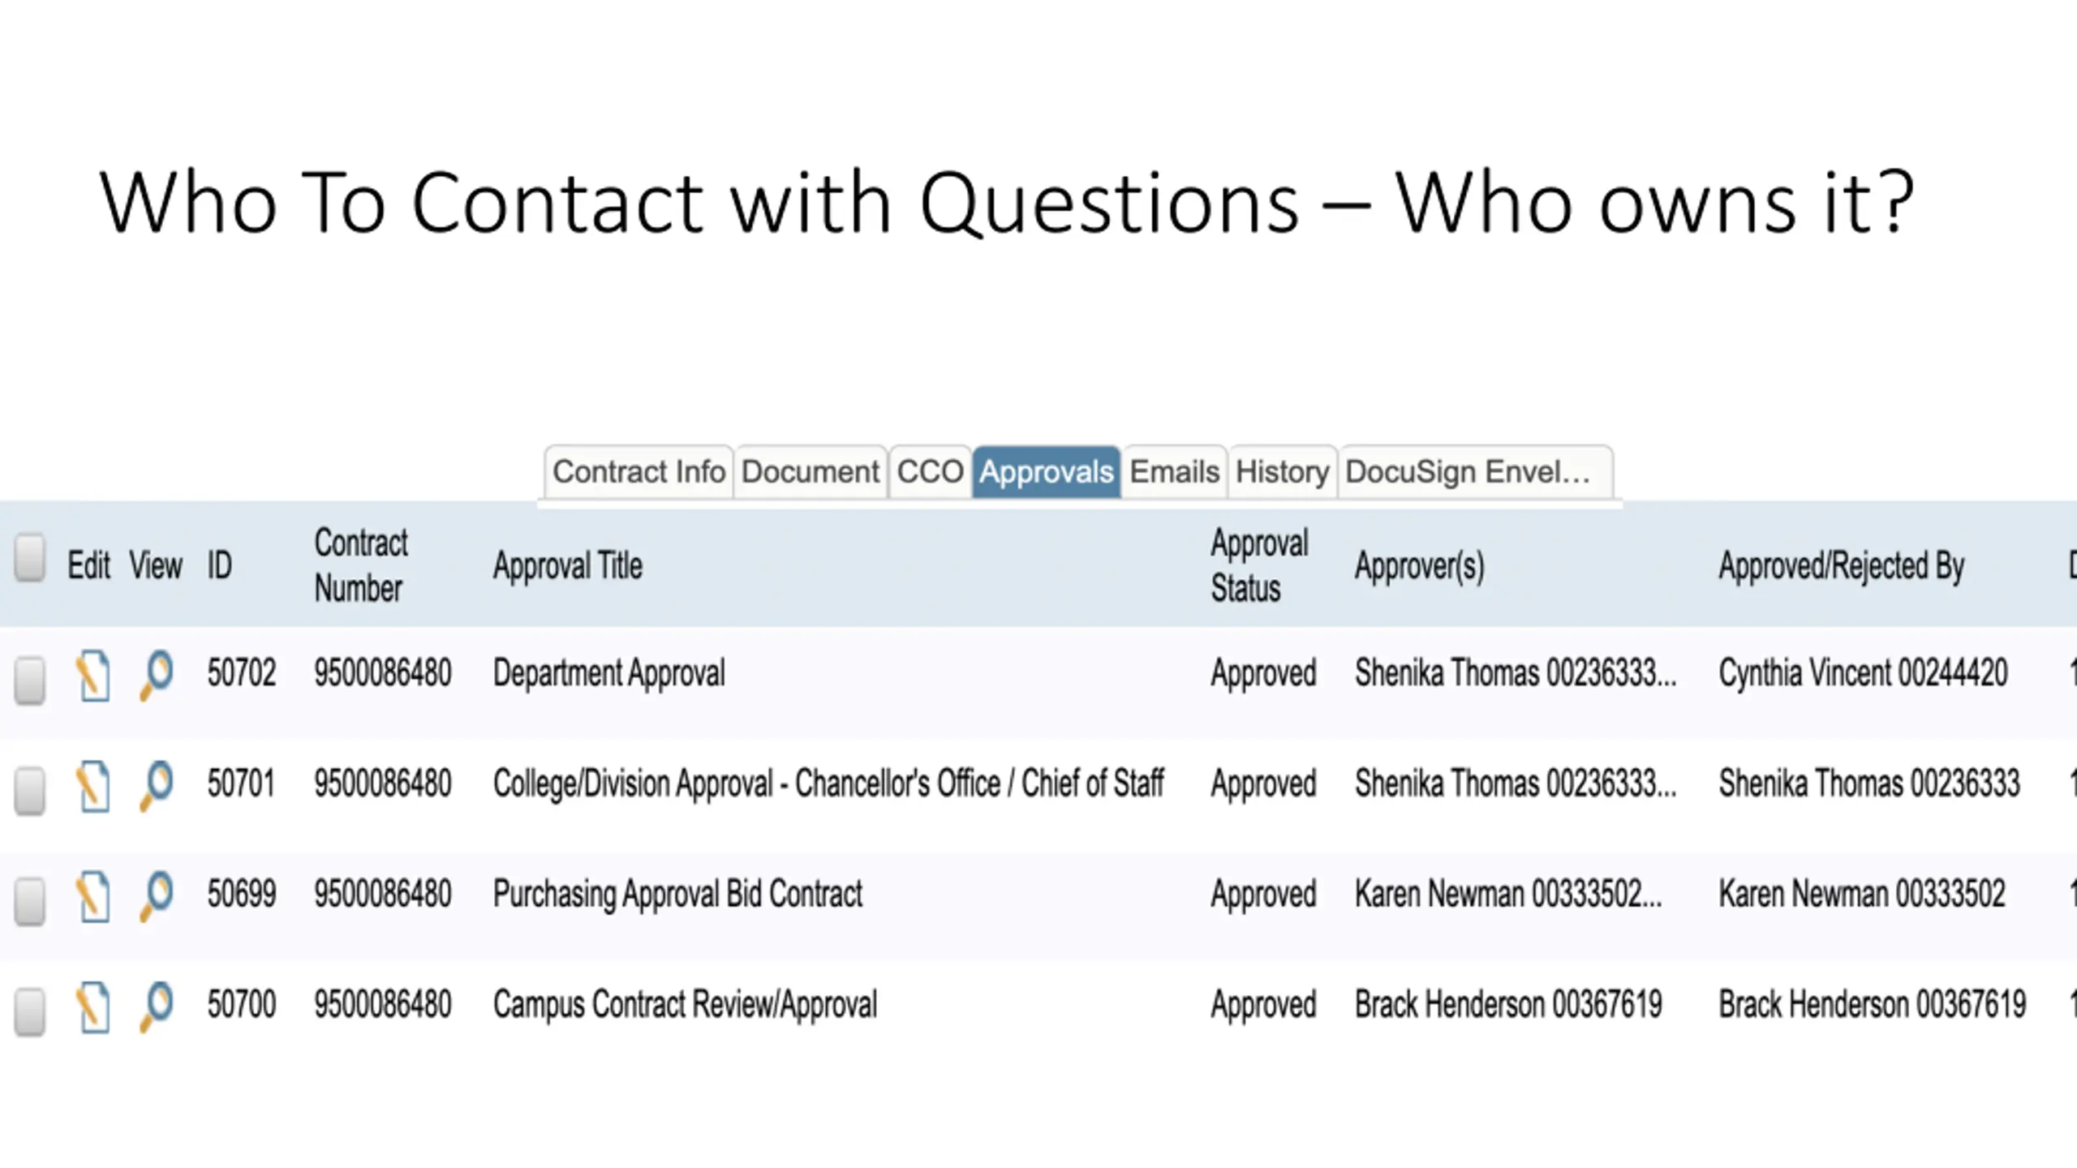Go to the History tab
The width and height of the screenshot is (2077, 1168).
(x=1282, y=471)
